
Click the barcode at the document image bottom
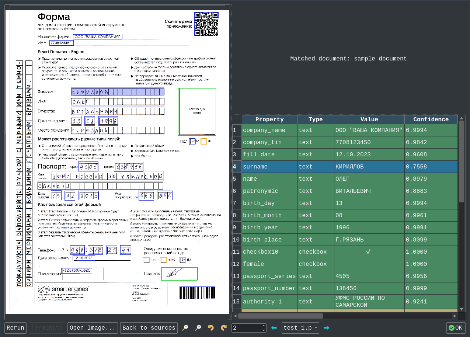coord(197,293)
